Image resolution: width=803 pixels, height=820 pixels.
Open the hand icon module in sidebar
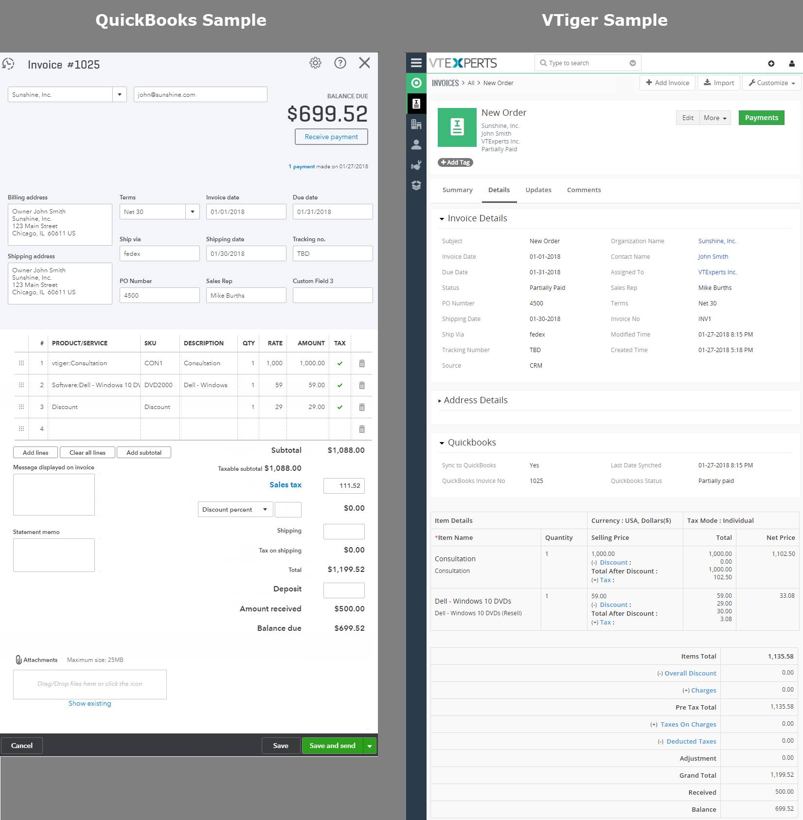pyautogui.click(x=416, y=165)
